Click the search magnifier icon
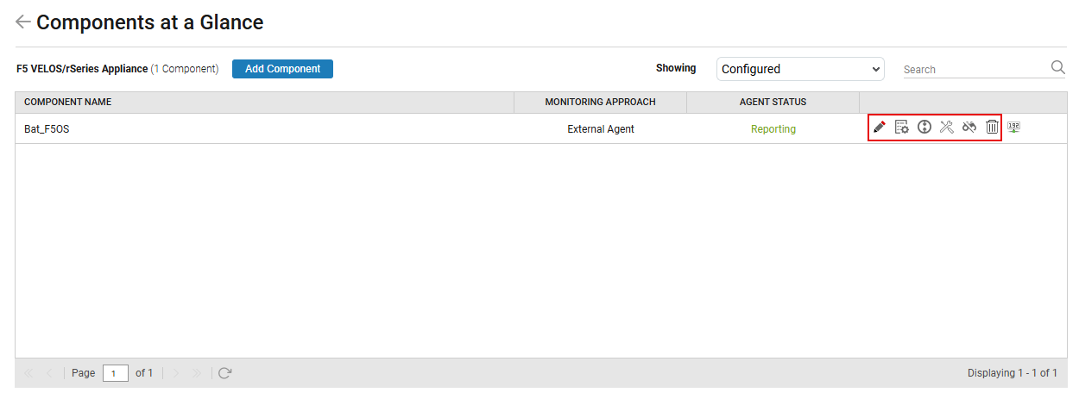1079x399 pixels. point(1057,68)
